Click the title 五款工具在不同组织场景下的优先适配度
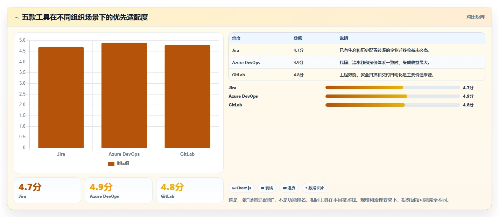The width and height of the screenshot is (499, 217). (x=85, y=17)
